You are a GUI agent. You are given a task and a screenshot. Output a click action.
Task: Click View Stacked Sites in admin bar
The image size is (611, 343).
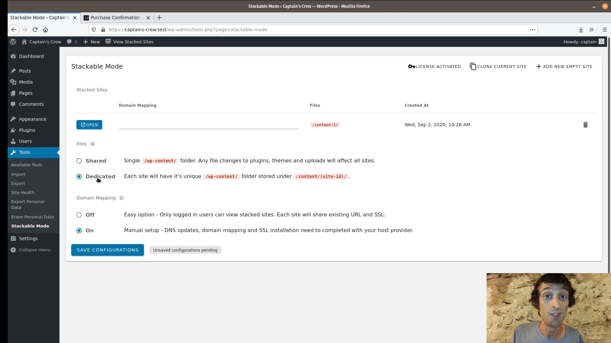(130, 42)
